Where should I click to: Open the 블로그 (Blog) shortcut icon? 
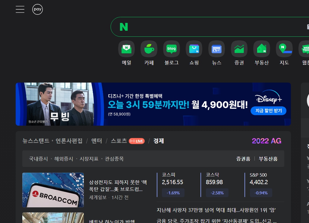(x=172, y=49)
